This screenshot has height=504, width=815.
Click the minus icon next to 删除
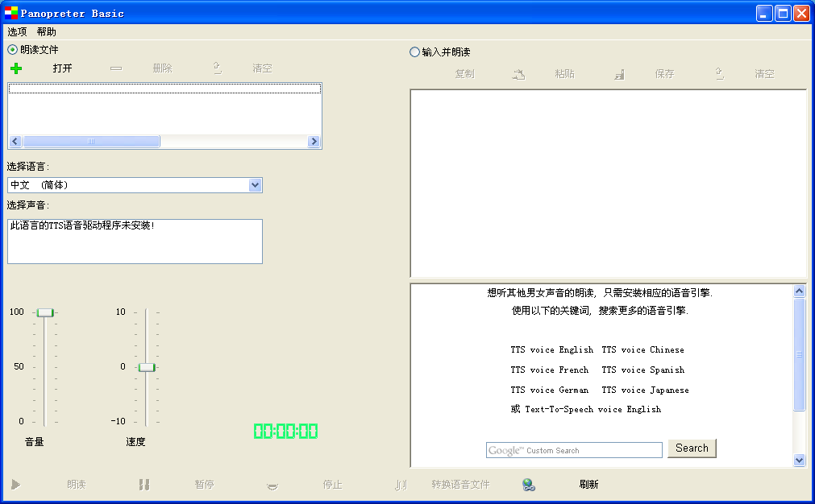[x=115, y=68]
